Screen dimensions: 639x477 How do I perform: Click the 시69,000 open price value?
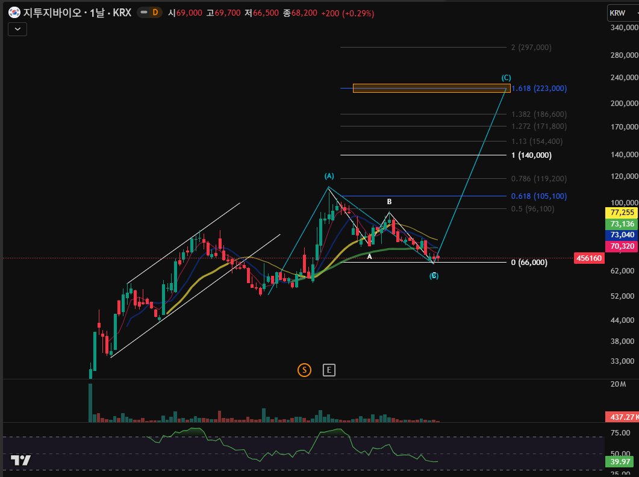pyautogui.click(x=185, y=13)
